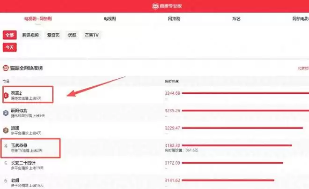Click the rank 2 medal badge

6,113
